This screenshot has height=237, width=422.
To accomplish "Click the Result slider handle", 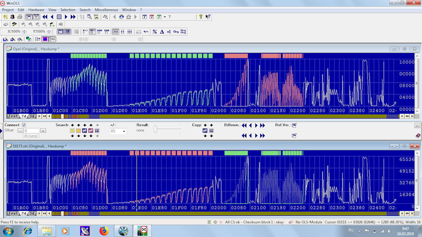I will click(155, 129).
